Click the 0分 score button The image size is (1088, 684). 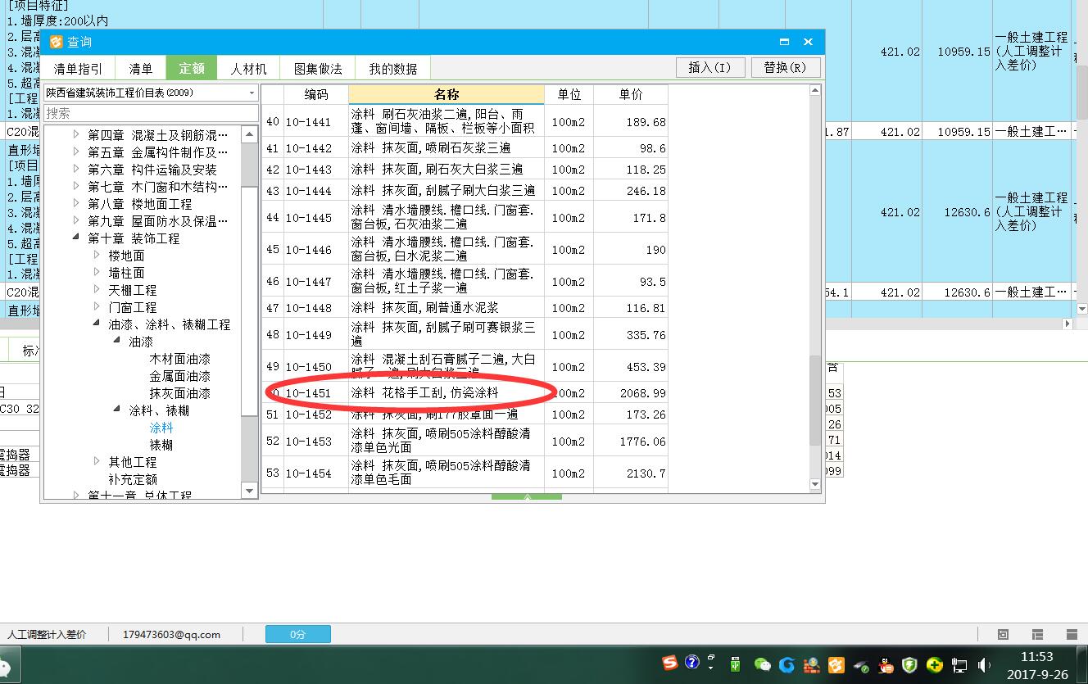coord(297,634)
